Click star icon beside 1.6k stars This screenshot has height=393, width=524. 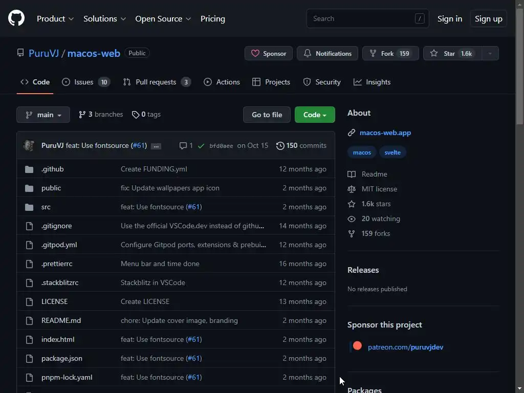(x=352, y=204)
